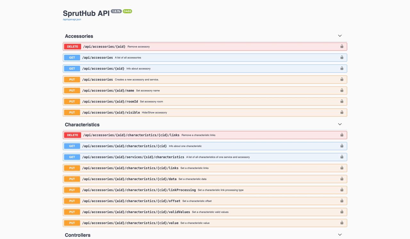Collapse the Accessories section chevron
Image resolution: width=410 pixels, height=239 pixels.
coord(340,36)
